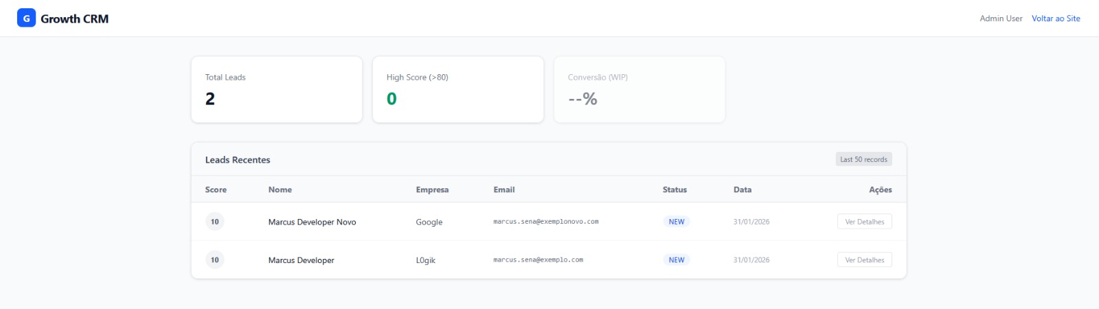Click the blue G logo icon
The height and width of the screenshot is (309, 1099).
tap(26, 19)
